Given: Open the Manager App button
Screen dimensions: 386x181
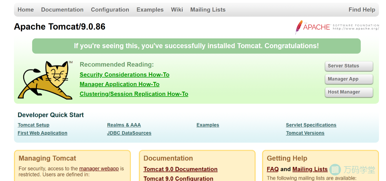Looking at the screenshot, I should pos(349,79).
